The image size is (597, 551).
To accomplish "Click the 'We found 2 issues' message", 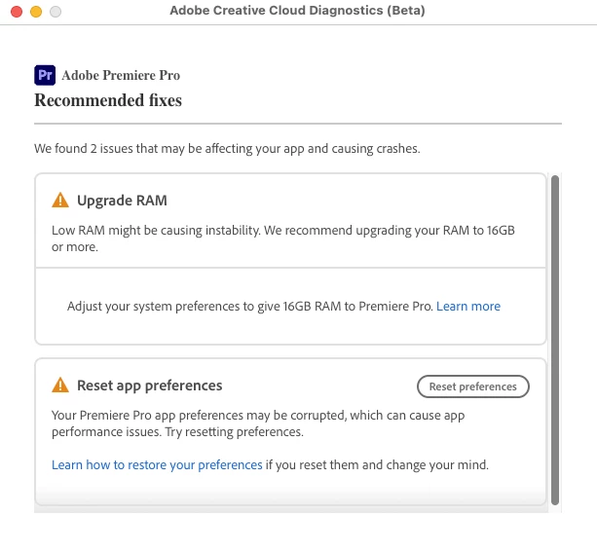I will [x=227, y=148].
